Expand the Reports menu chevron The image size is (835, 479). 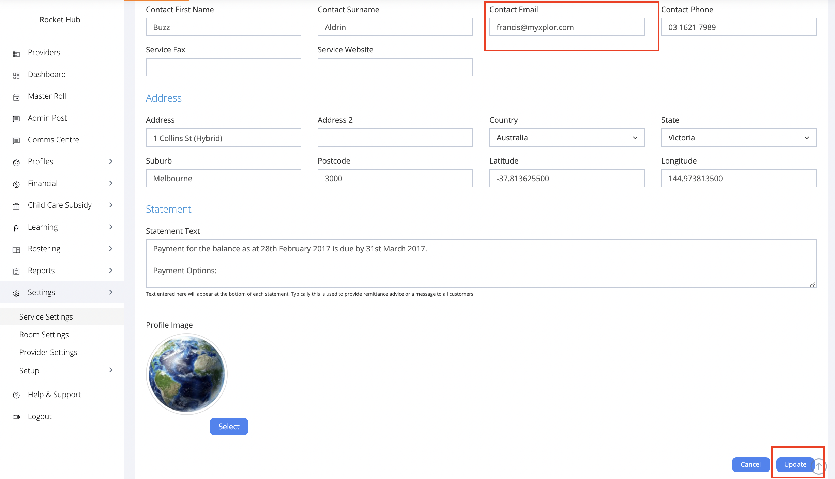(x=111, y=271)
